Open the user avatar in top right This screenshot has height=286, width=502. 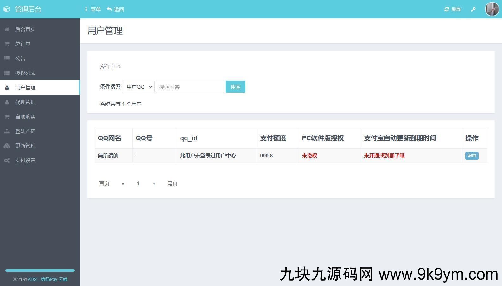[x=492, y=9]
